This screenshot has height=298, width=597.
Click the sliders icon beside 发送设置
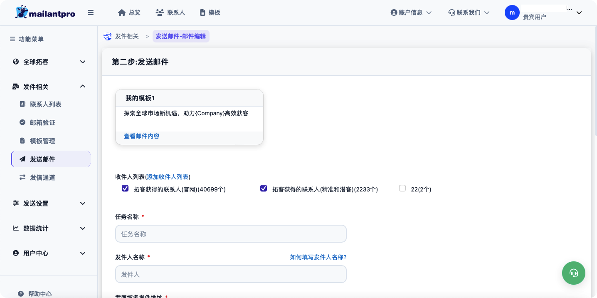[16, 203]
